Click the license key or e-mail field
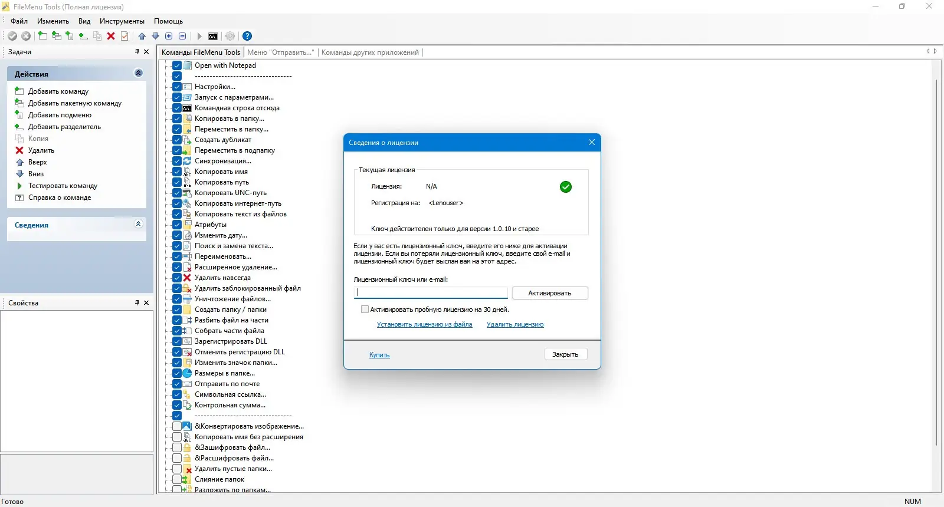This screenshot has height=507, width=944. (x=431, y=292)
